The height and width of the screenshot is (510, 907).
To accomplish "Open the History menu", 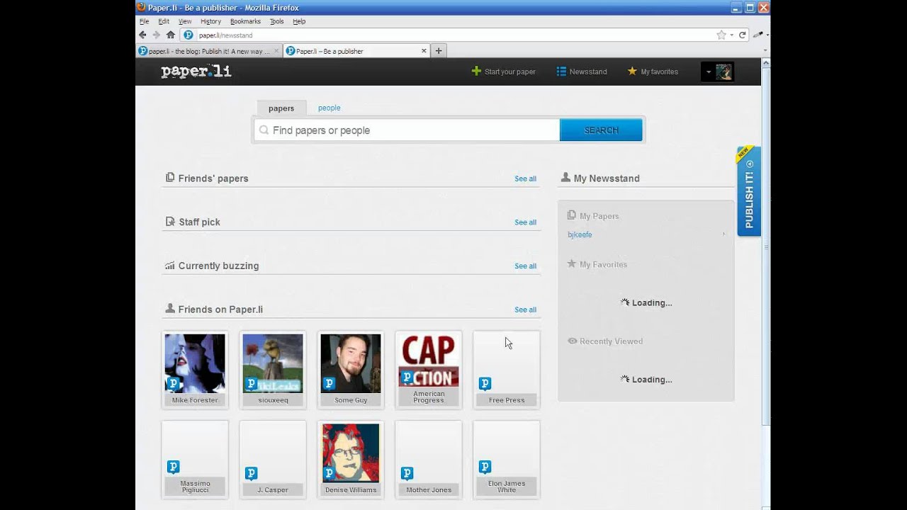I will tap(210, 21).
